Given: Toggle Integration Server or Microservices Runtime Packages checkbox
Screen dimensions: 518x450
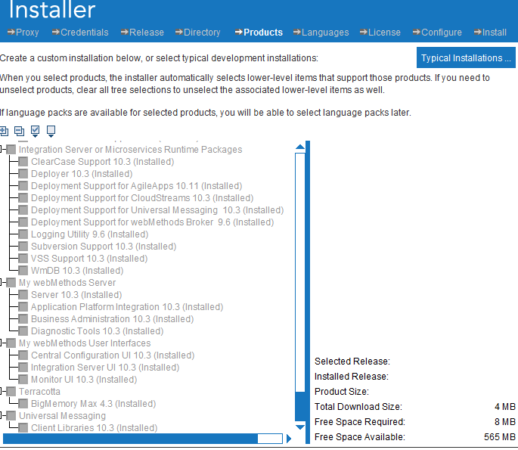Looking at the screenshot, I should [11, 149].
